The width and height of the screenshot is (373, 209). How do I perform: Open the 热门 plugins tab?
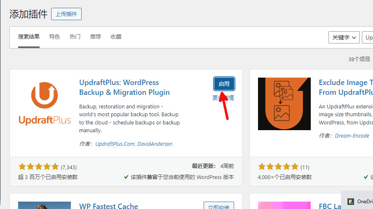[75, 37]
